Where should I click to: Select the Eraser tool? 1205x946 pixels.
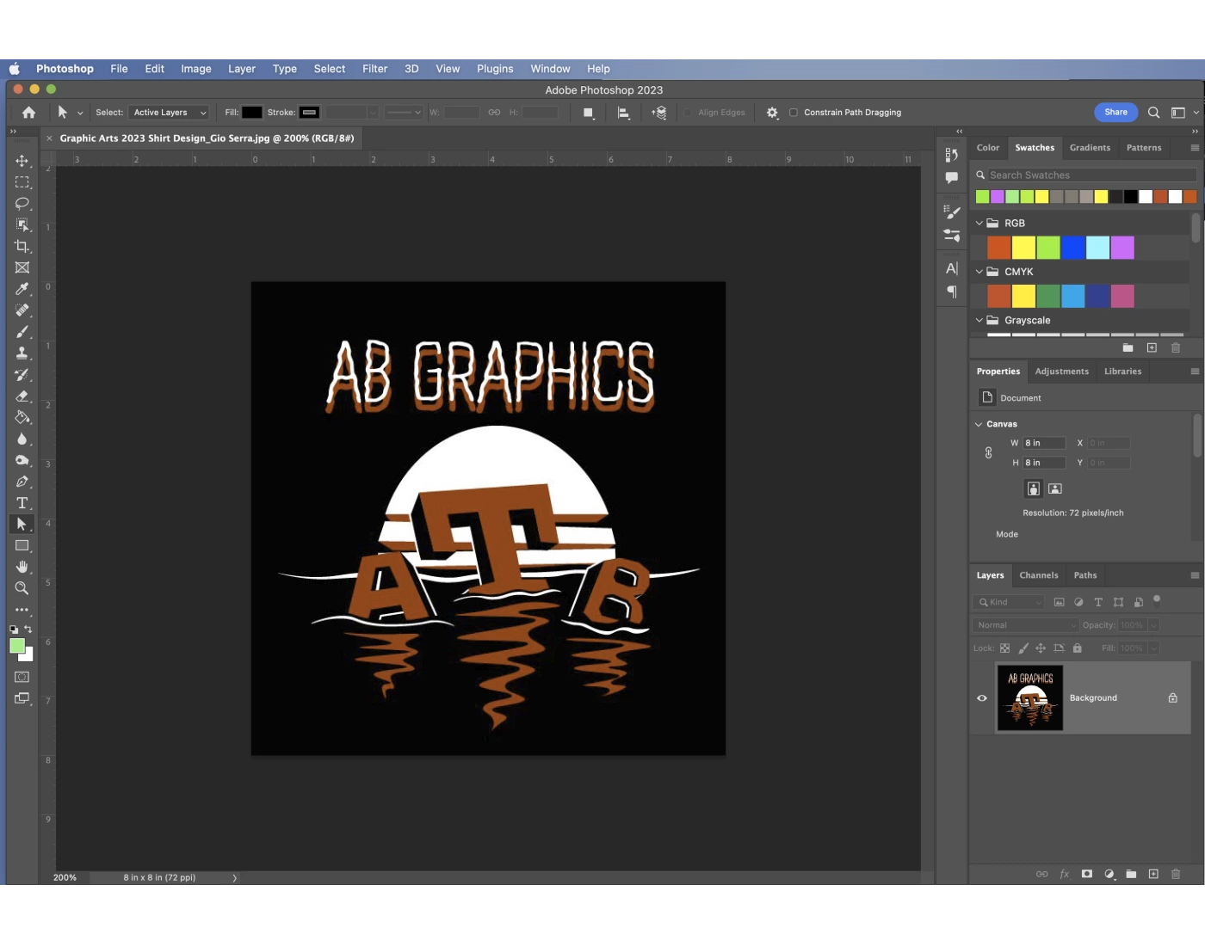click(22, 396)
